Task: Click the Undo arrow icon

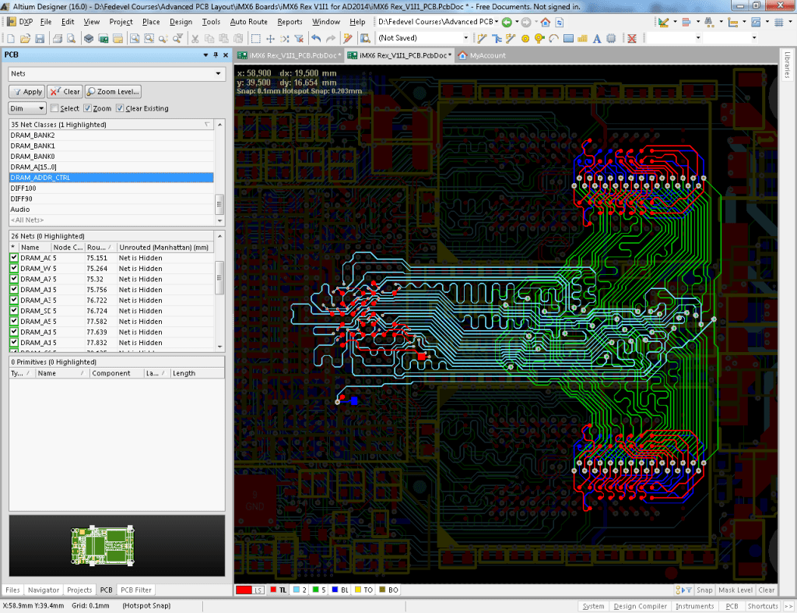Action: click(x=317, y=38)
